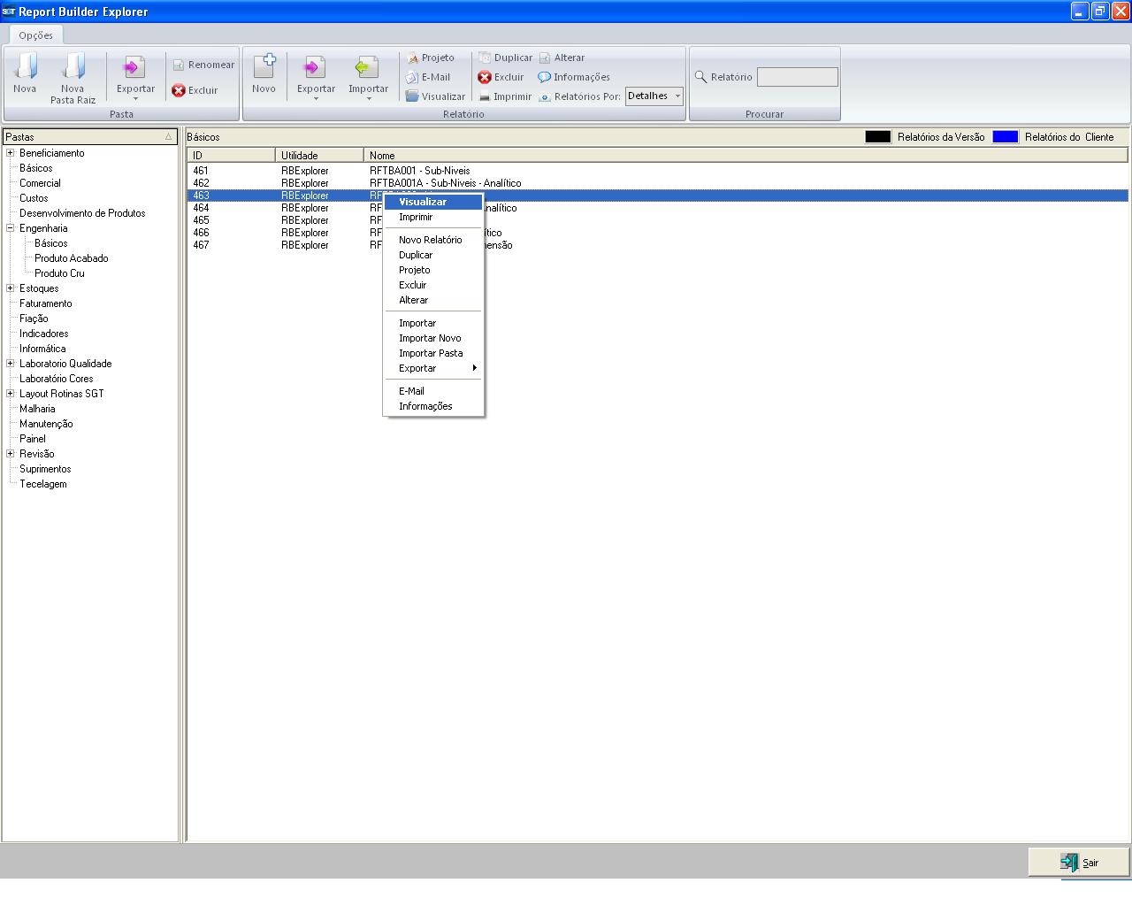
Task: Choose Importar Novo in the context menu
Action: click(433, 338)
